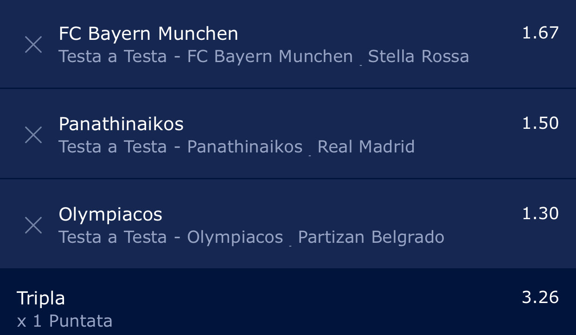576x335 pixels.
Task: Click Testa a Testa under Panathinaikos title
Action: 113,147
